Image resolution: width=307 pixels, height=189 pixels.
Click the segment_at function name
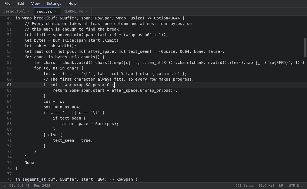pyautogui.click(x=34, y=180)
